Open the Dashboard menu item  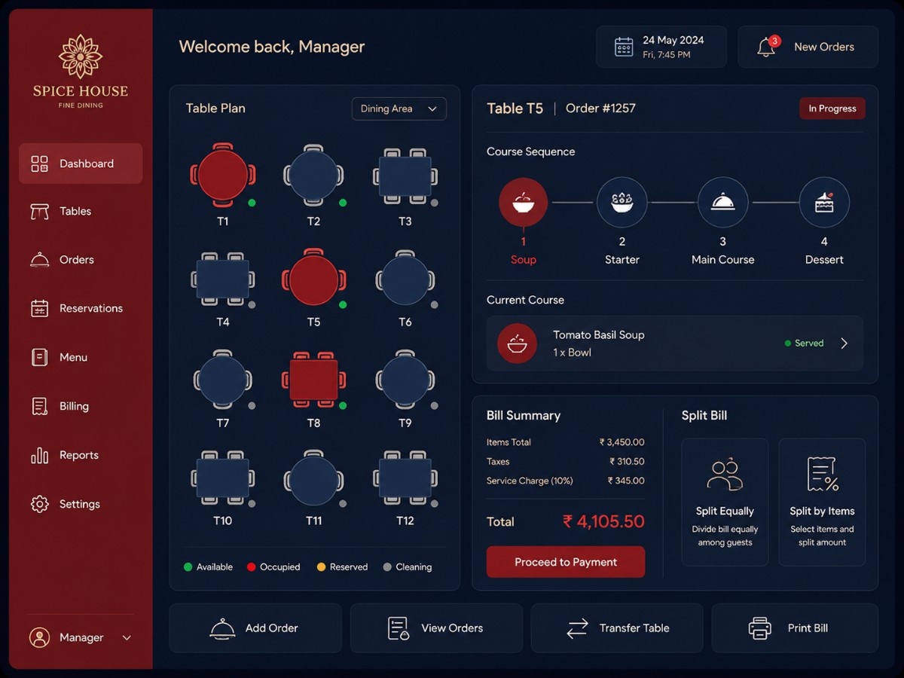click(x=81, y=163)
